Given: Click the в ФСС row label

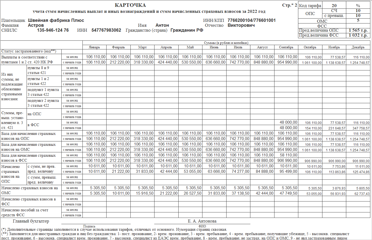Looking at the screenshot, I should click(33, 125).
